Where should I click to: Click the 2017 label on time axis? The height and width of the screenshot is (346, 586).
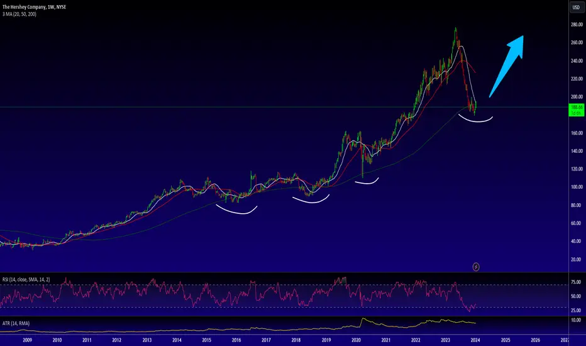click(266, 340)
